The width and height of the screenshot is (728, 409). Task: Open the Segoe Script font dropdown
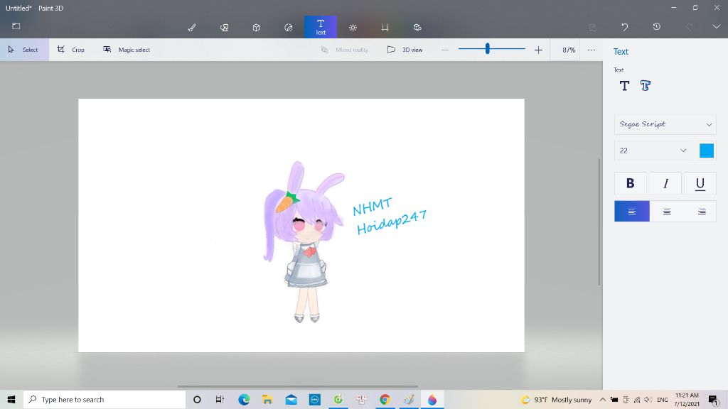point(665,124)
